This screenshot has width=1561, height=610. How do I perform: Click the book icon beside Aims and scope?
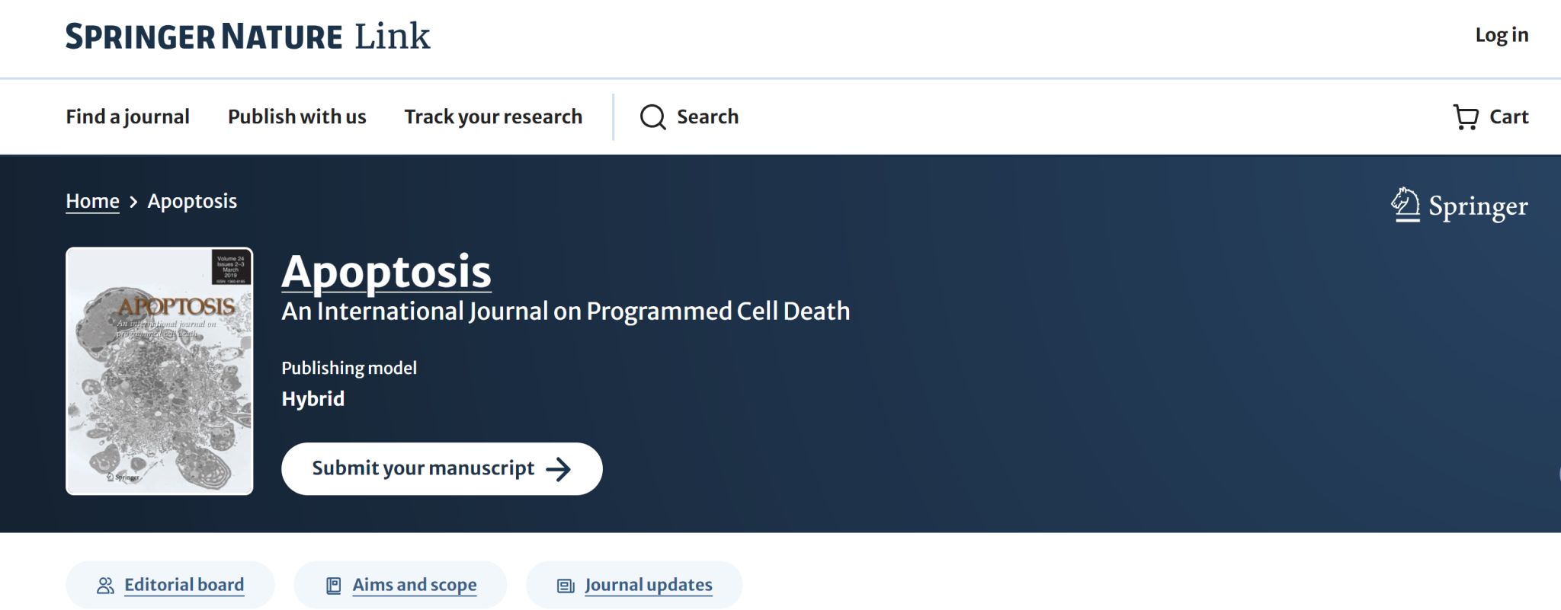[333, 586]
